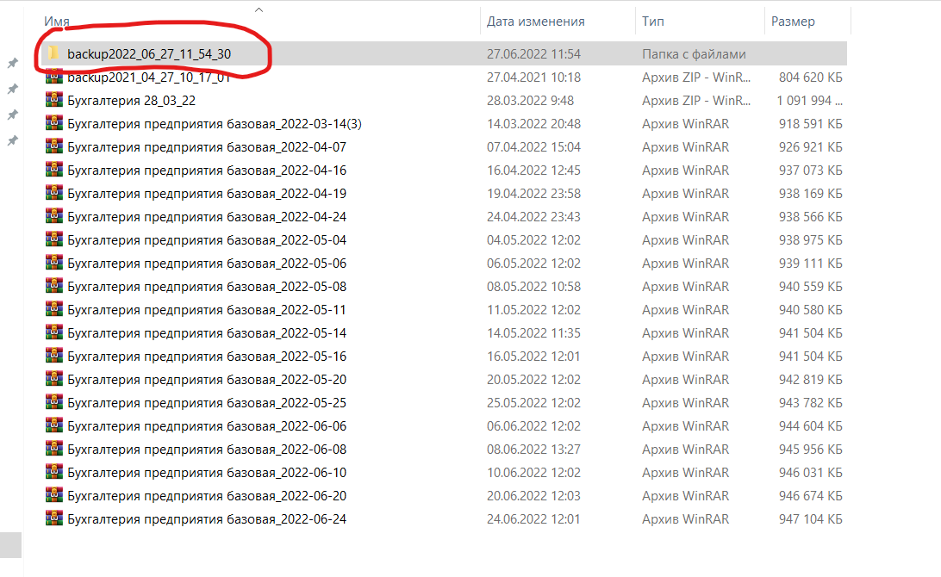Select file Бухгалтерия предприятия базовая_2022-04-19
The width and height of the screenshot is (941, 577).
pyautogui.click(x=206, y=194)
